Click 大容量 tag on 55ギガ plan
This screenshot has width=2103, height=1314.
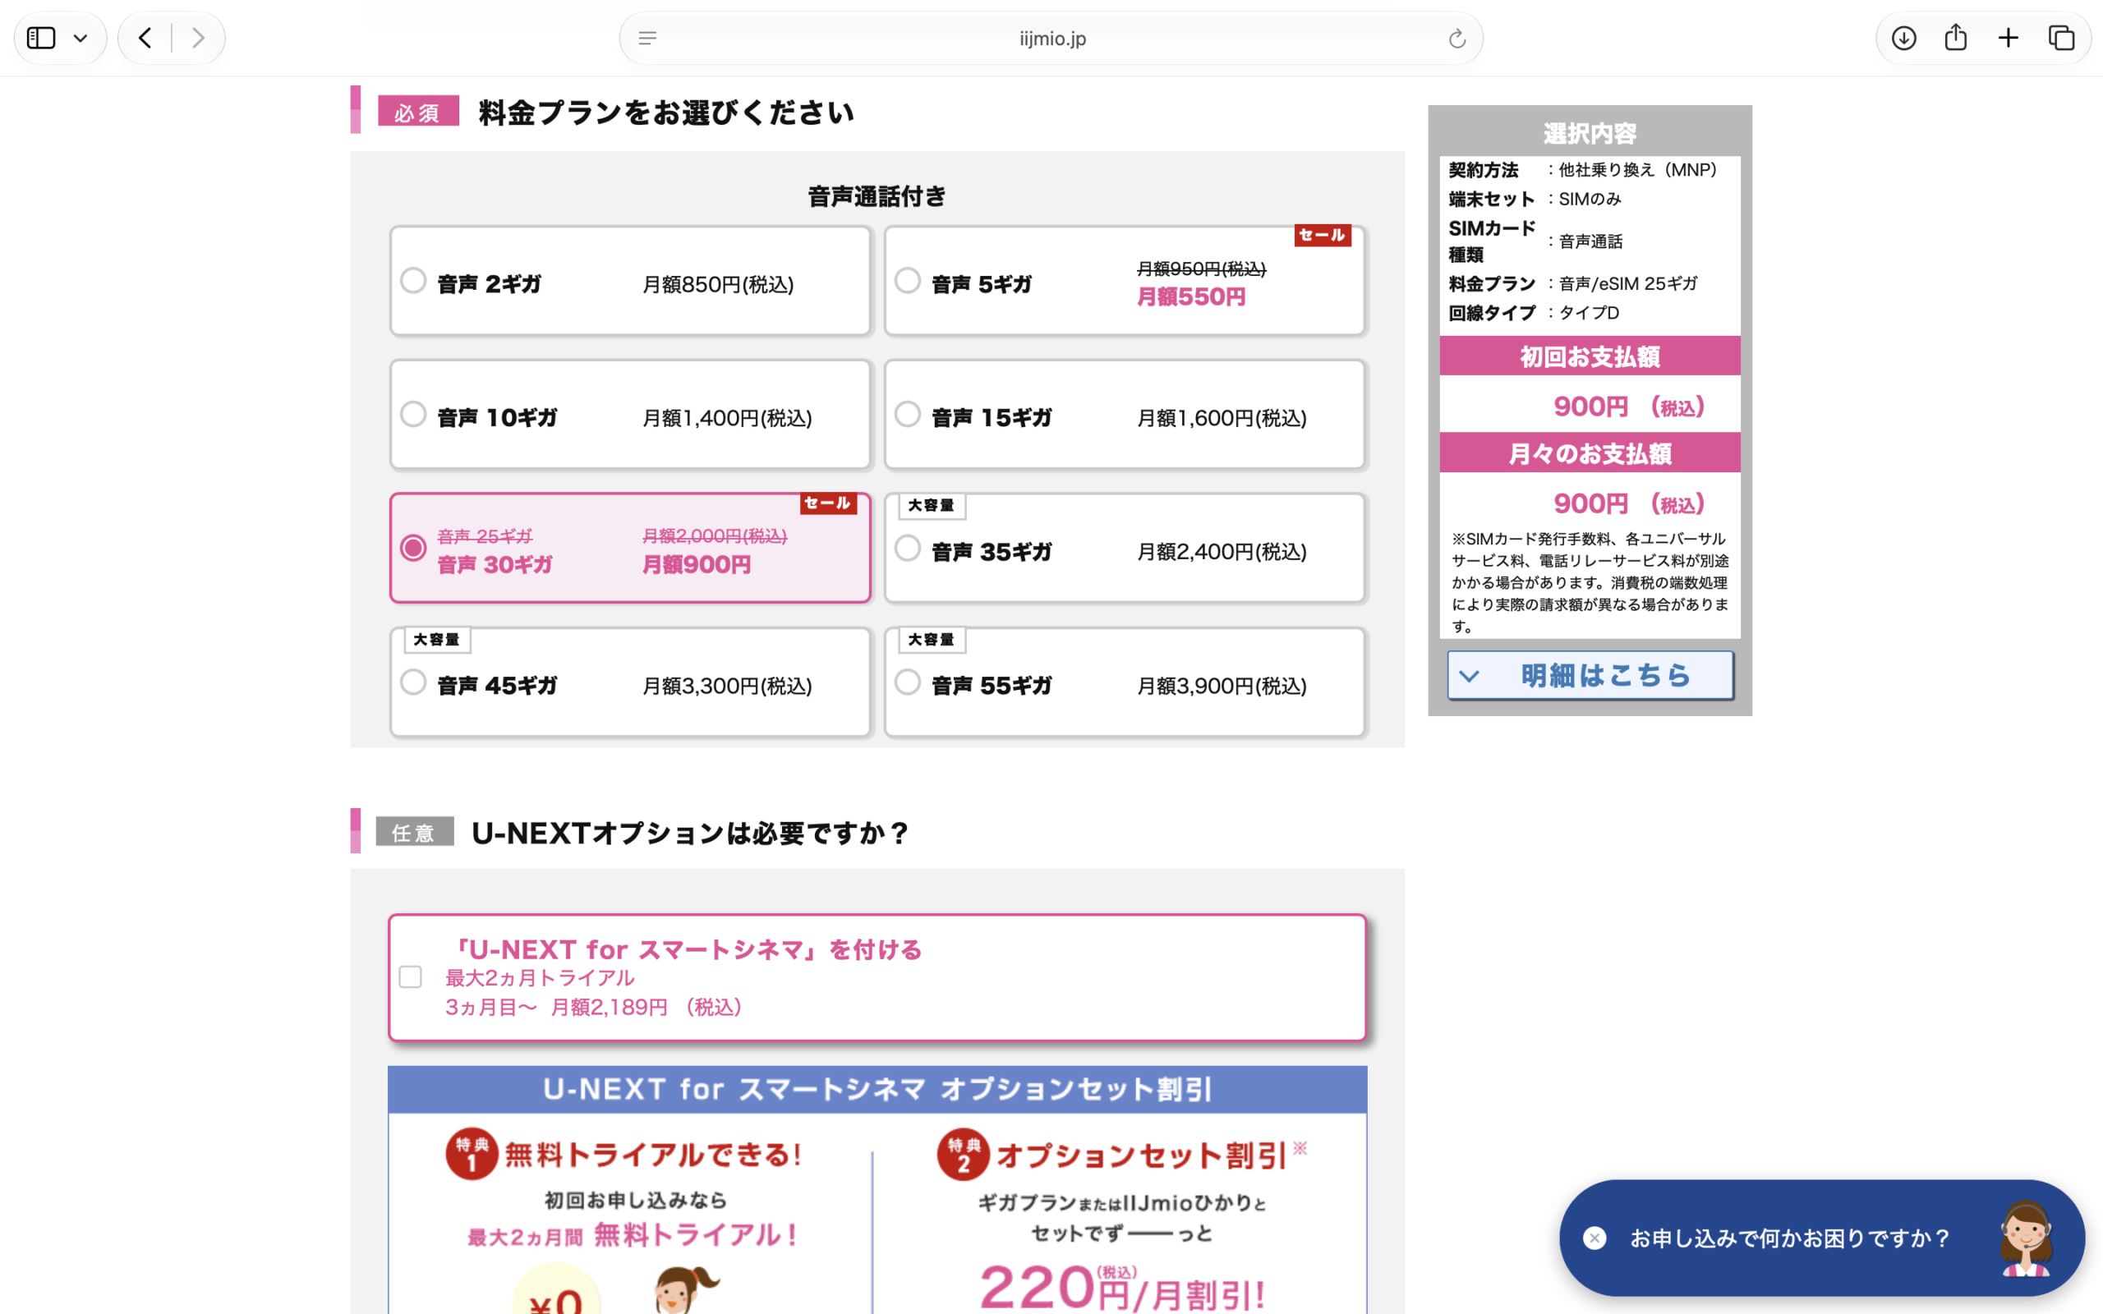(x=931, y=640)
